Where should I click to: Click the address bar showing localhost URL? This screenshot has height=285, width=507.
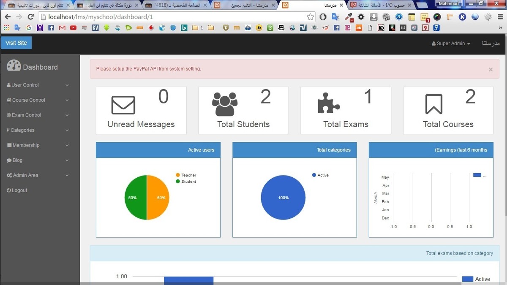[x=169, y=17]
